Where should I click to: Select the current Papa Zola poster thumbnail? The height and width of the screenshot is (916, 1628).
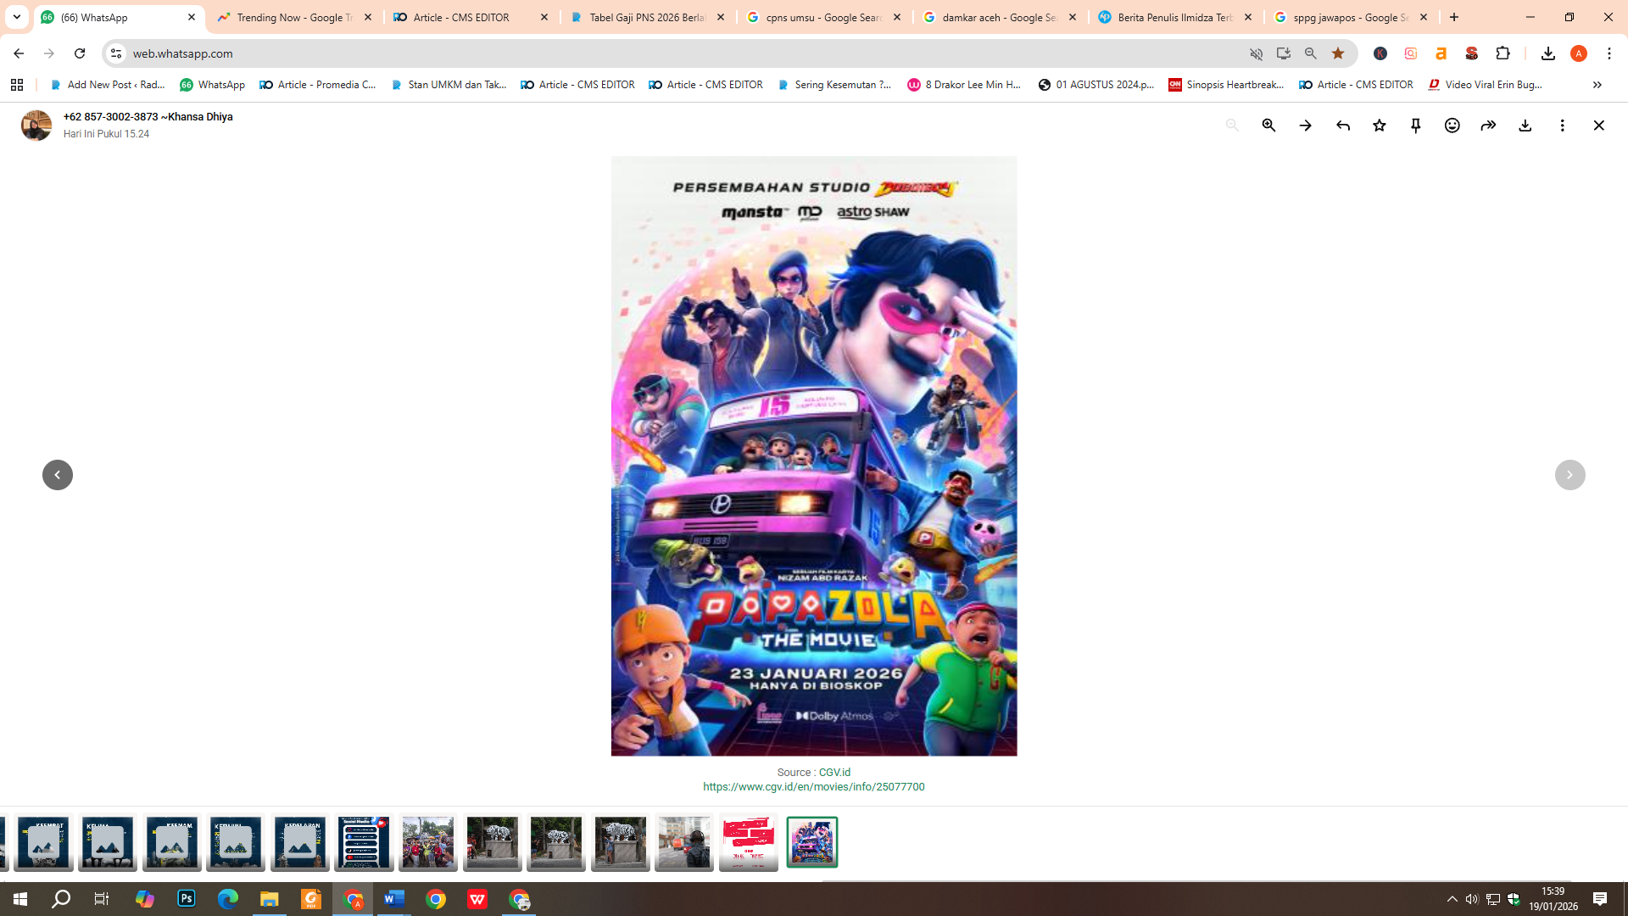coord(812,842)
